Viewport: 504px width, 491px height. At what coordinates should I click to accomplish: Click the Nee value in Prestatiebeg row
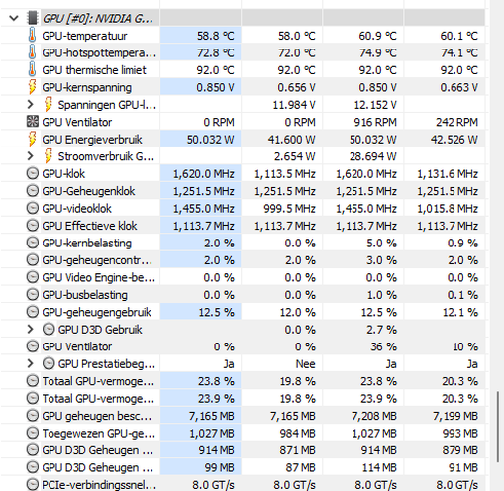pos(305,364)
